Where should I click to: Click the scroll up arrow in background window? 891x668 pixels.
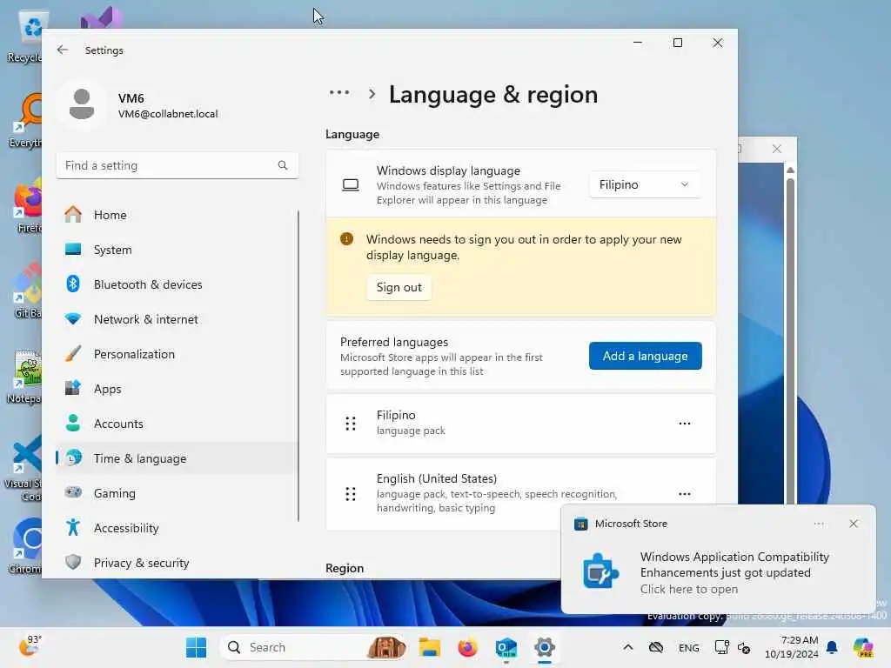[x=790, y=170]
